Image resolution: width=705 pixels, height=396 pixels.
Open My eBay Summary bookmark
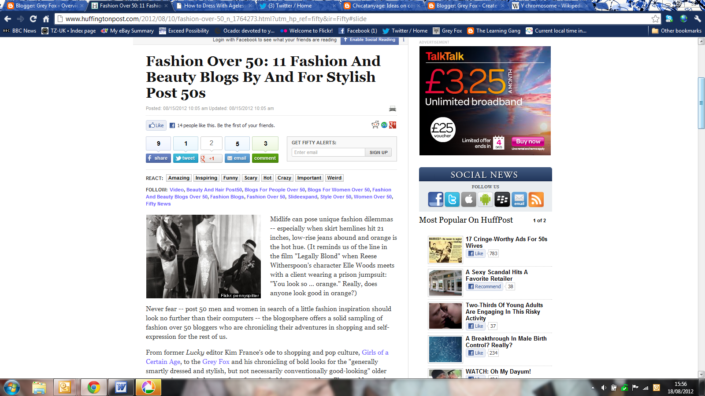(x=127, y=31)
